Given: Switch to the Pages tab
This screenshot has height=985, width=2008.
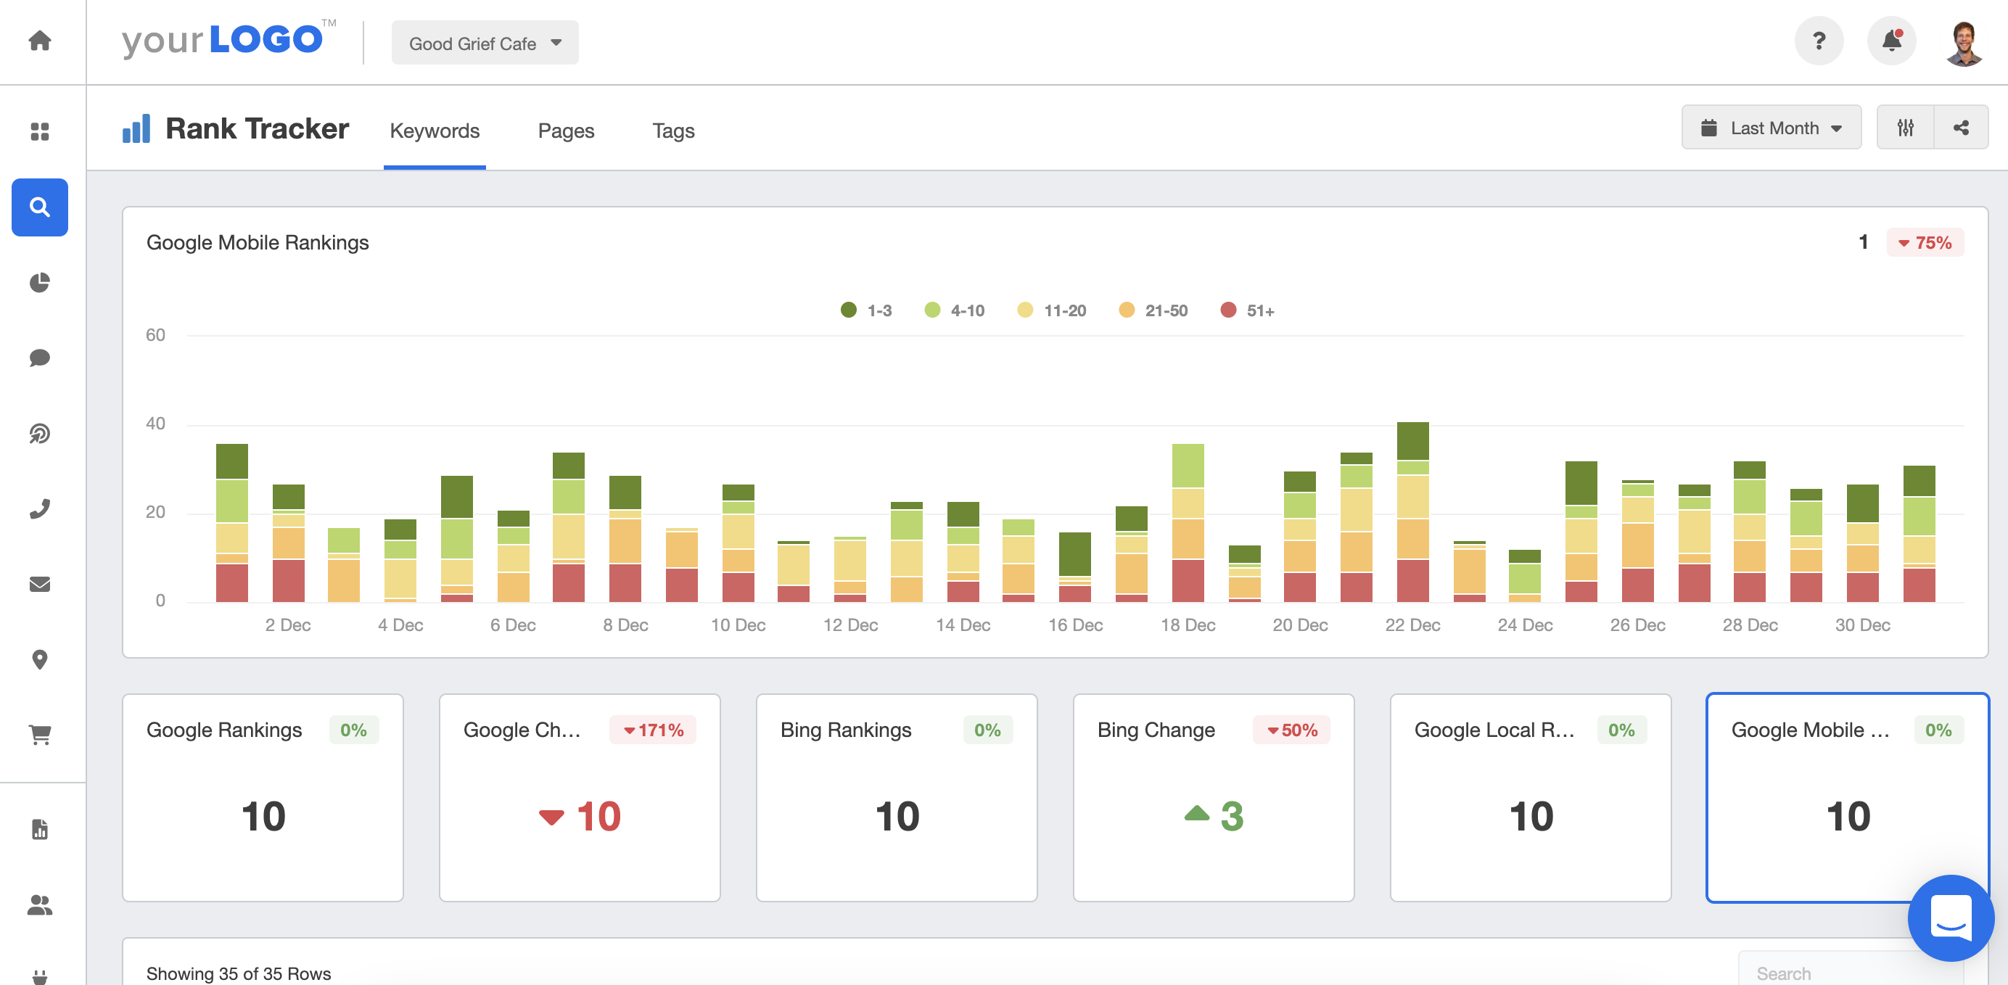Looking at the screenshot, I should pos(566,129).
